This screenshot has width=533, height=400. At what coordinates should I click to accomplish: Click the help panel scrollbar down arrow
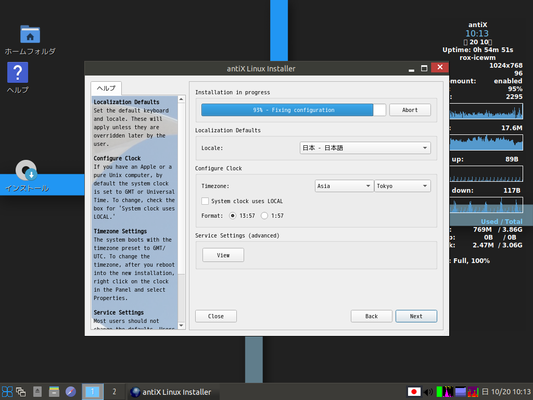(x=181, y=326)
